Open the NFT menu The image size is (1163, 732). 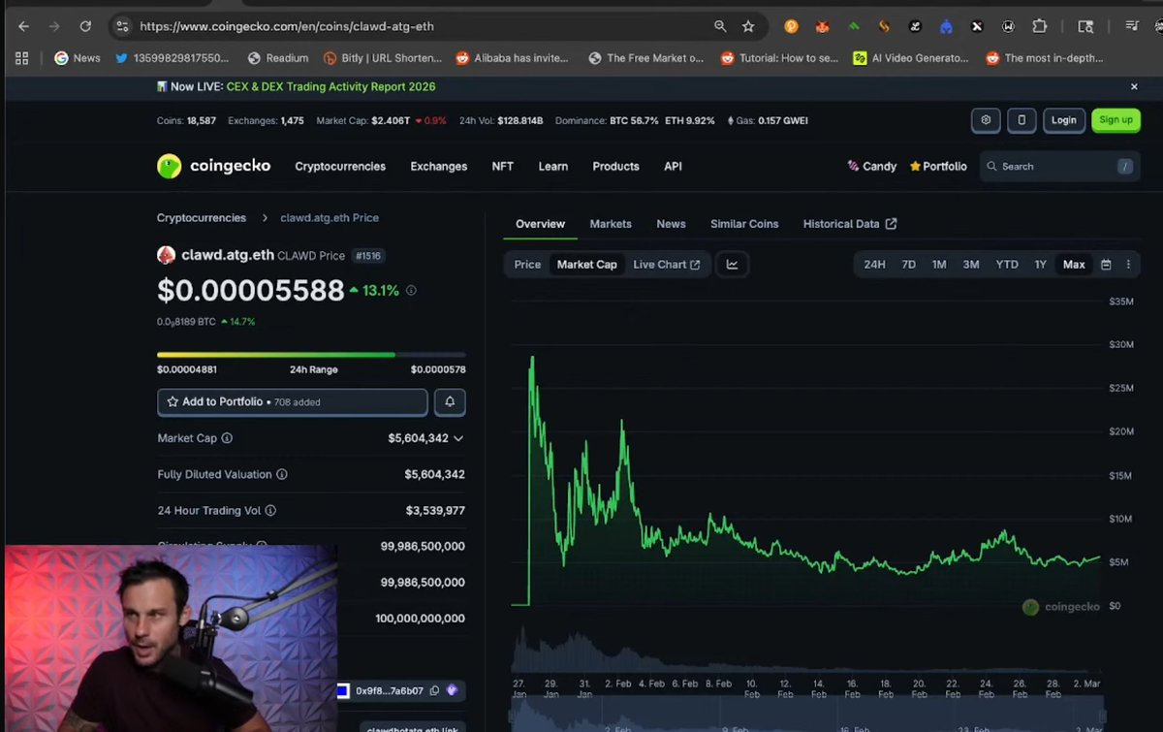click(x=503, y=167)
